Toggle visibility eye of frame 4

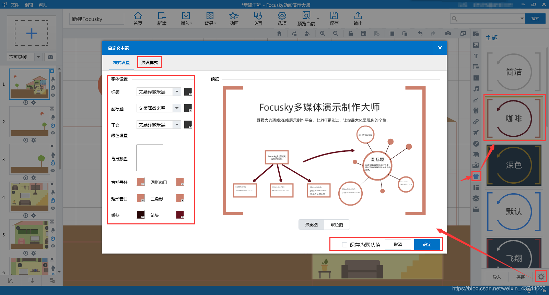click(x=53, y=208)
